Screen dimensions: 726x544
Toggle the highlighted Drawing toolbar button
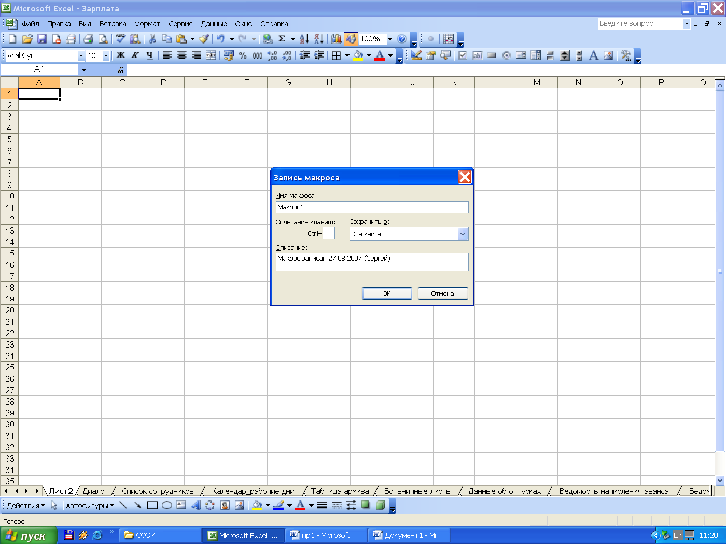coord(351,39)
